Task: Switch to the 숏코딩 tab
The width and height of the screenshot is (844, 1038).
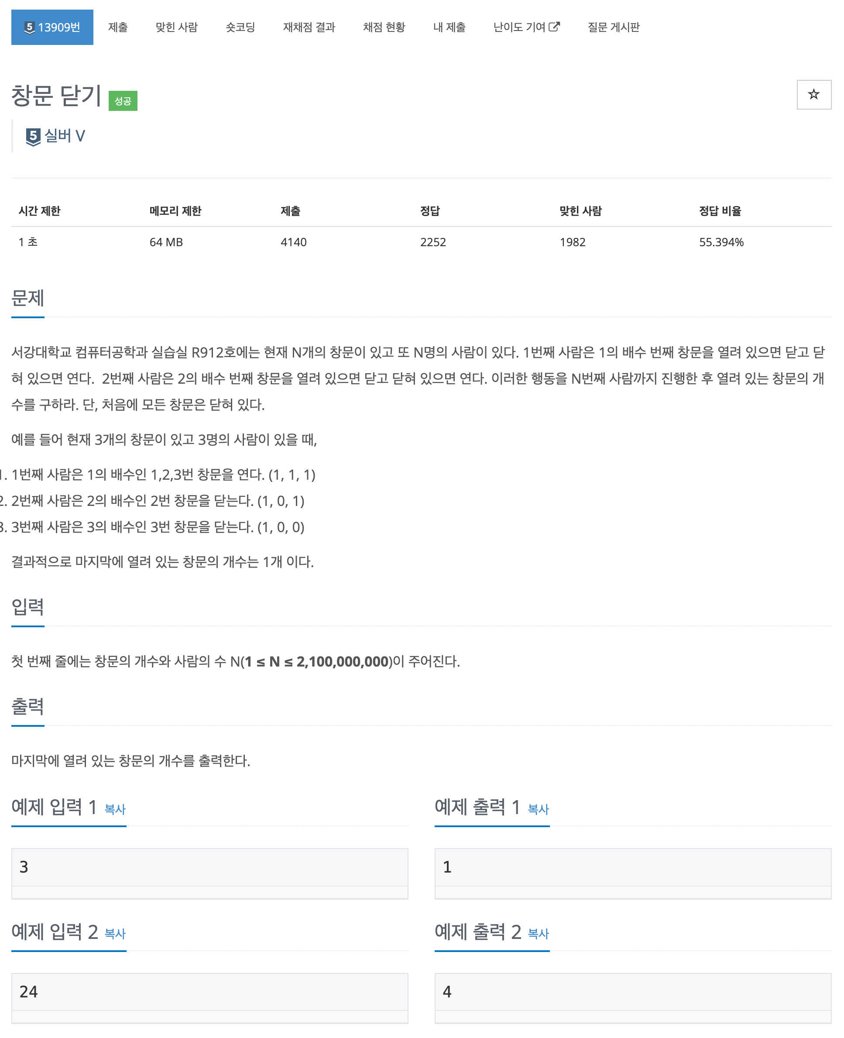Action: 240,27
